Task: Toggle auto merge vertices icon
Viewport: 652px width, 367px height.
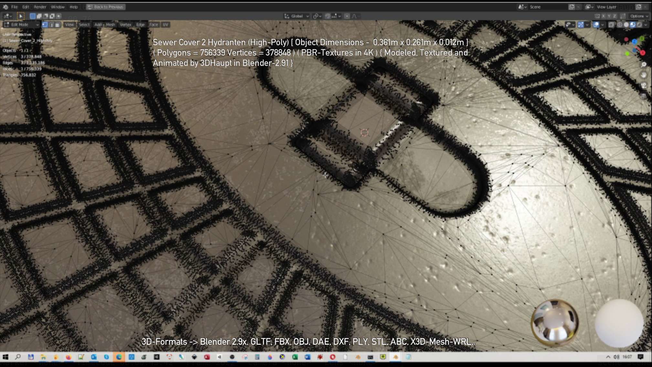Action: [622, 16]
